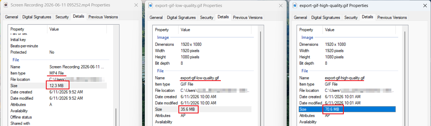The height and width of the screenshot is (126, 431).
Task: Open Digital Signatures tab in high-quality gif properties
Action: 326,17
